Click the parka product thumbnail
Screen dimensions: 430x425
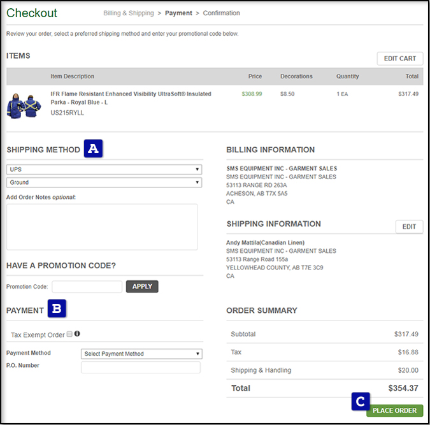(x=24, y=105)
